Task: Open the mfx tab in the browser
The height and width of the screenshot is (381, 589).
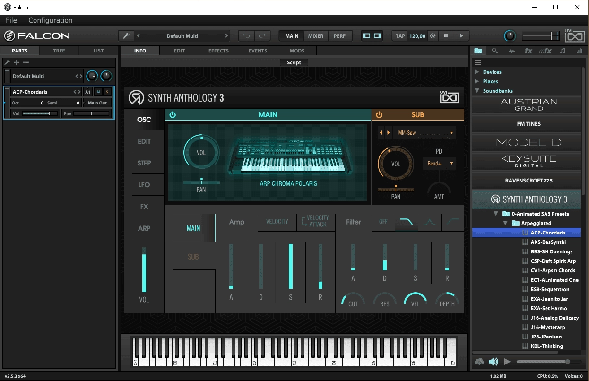Action: click(545, 51)
